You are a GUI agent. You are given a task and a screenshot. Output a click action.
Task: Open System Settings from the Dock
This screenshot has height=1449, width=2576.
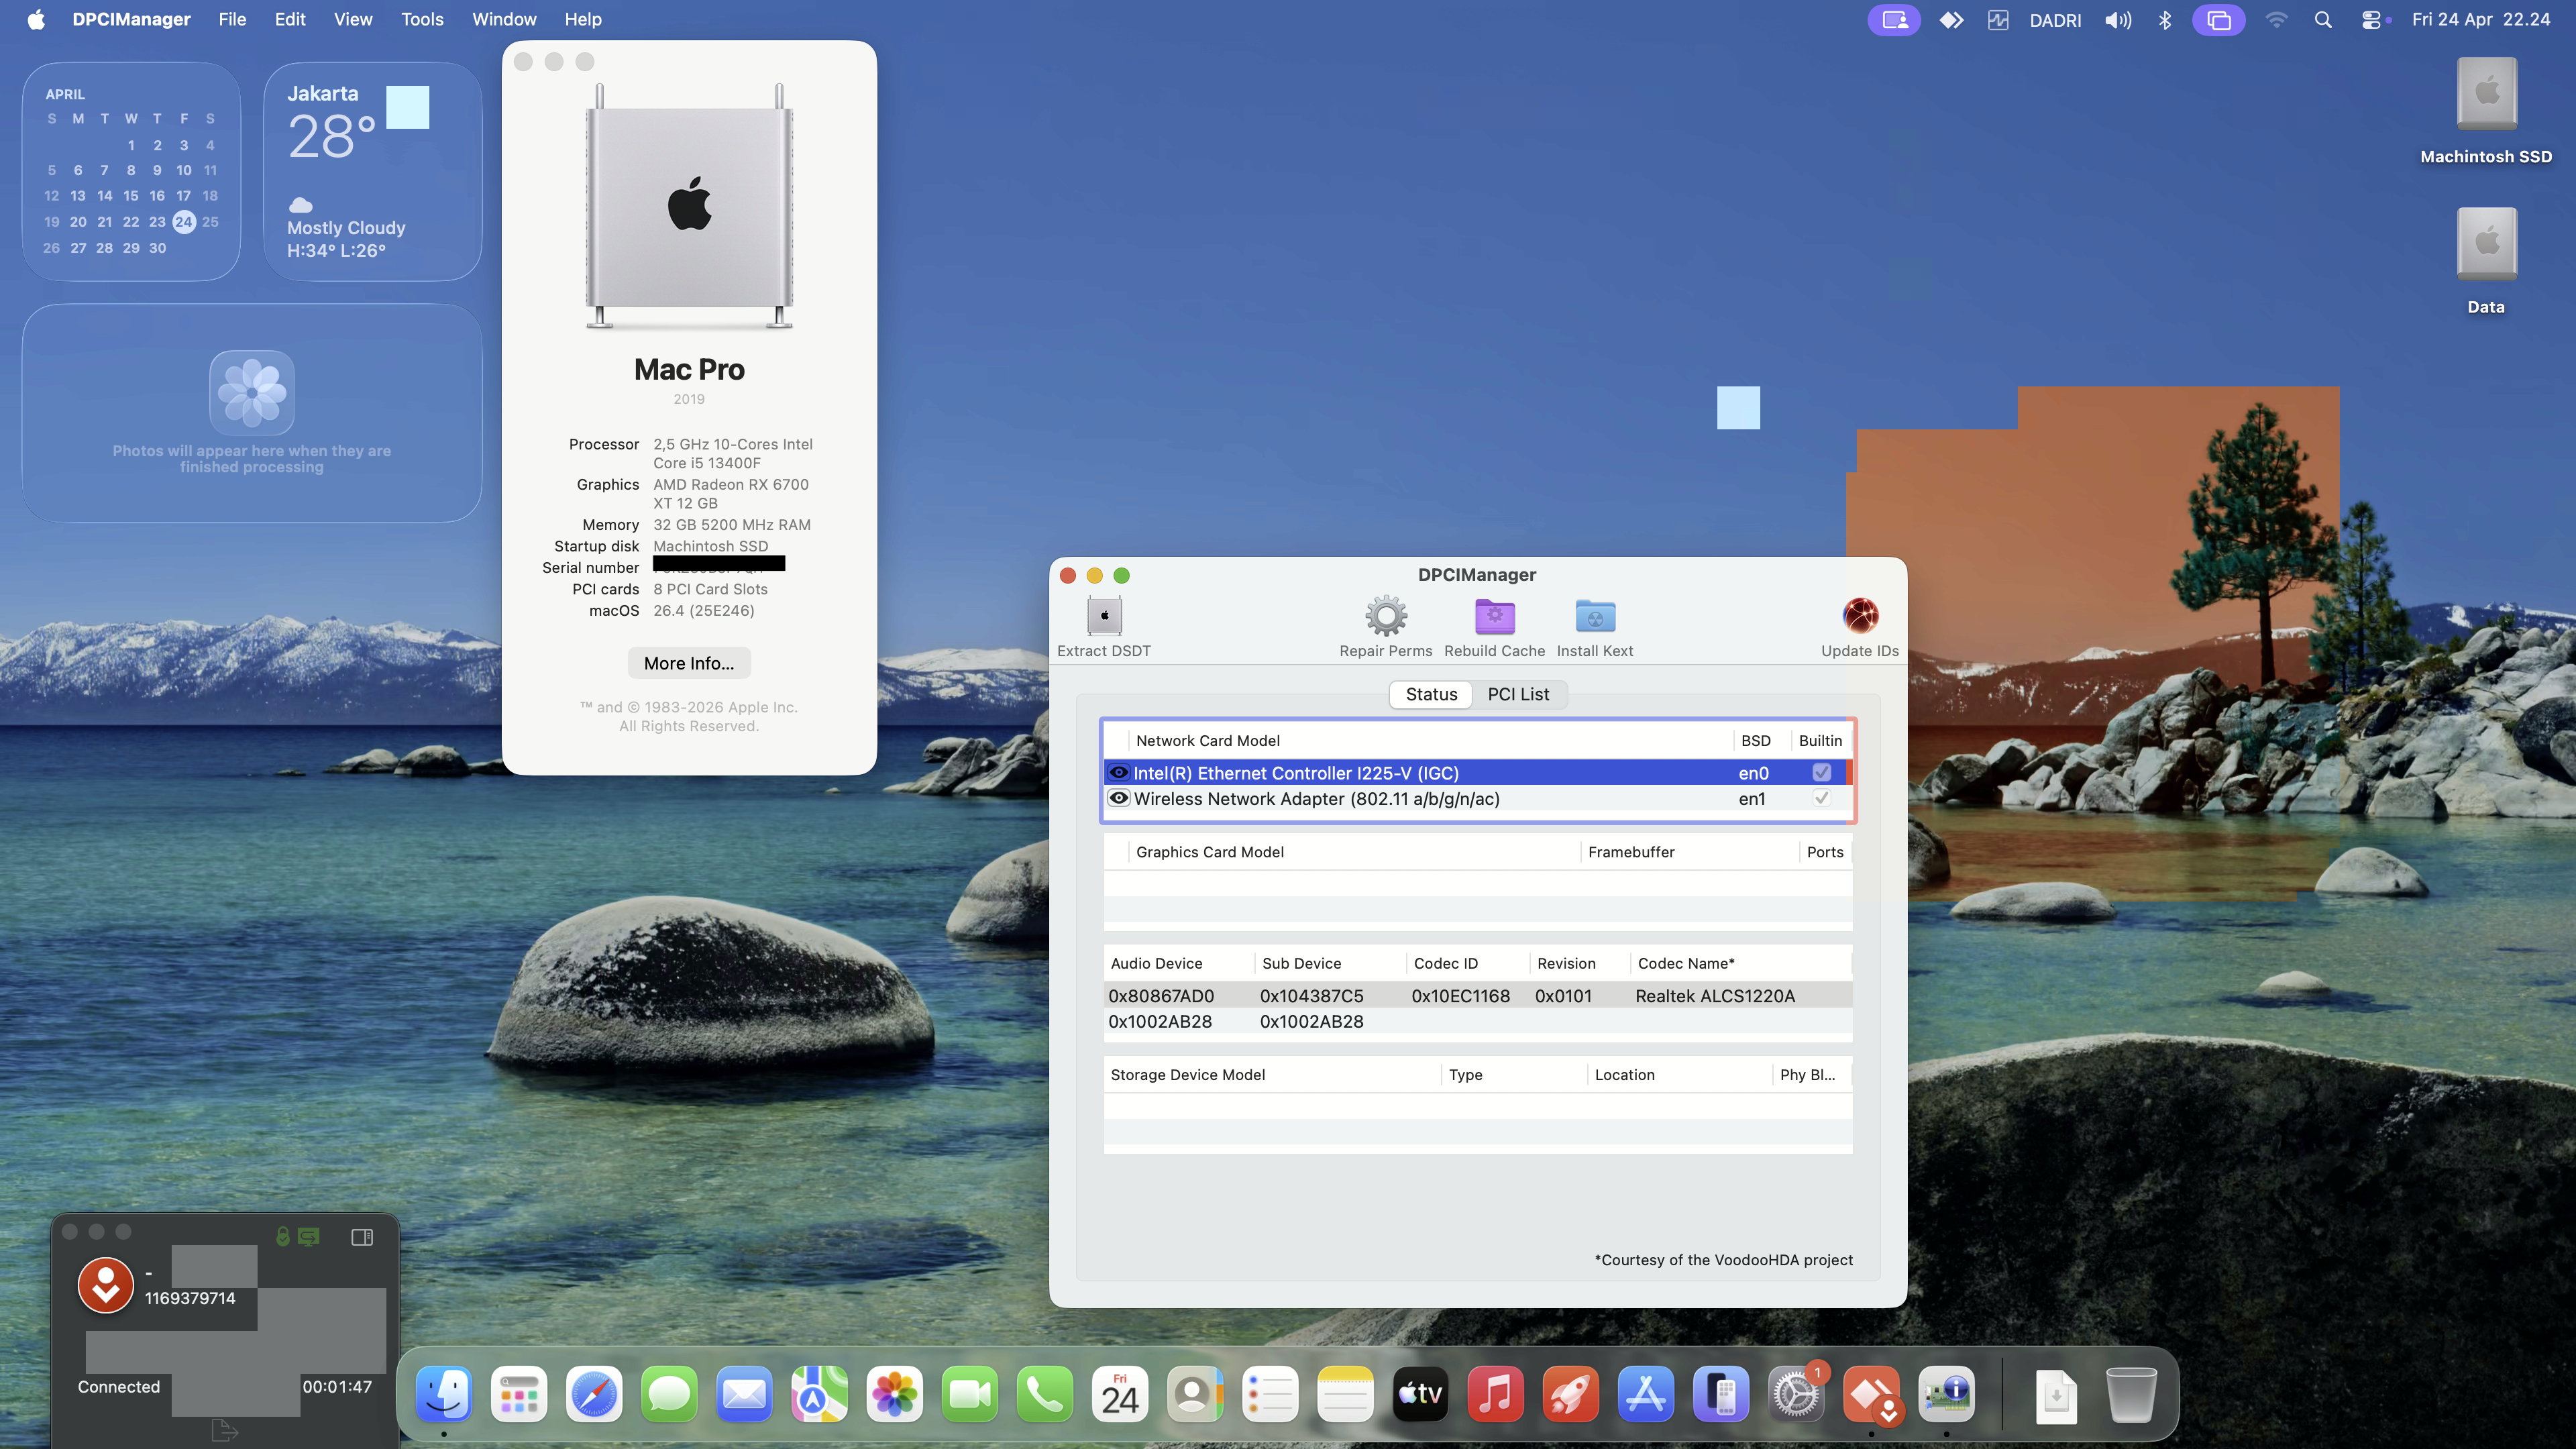[1796, 1394]
